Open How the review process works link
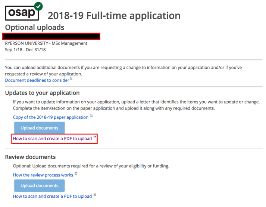Screen dimensions: 266x207 pyautogui.click(x=43, y=175)
